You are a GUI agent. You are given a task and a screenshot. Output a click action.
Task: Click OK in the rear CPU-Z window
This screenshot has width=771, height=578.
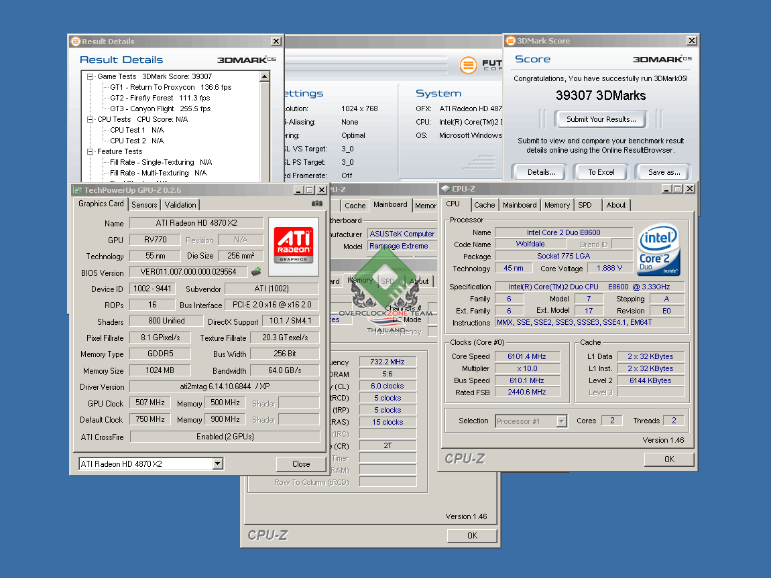click(472, 536)
